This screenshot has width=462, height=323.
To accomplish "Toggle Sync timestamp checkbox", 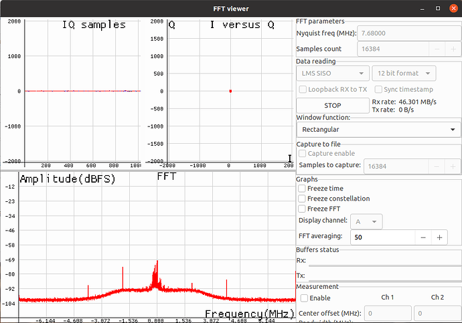I will click(x=379, y=90).
